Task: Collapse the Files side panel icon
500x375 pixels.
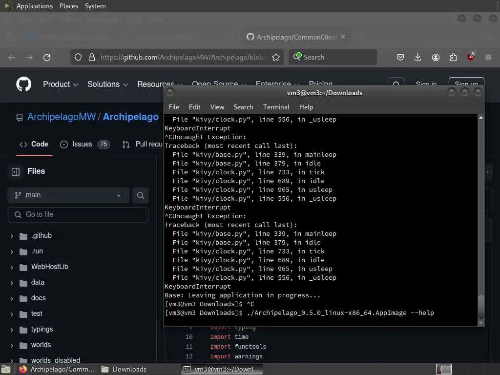Action: tap(15, 171)
